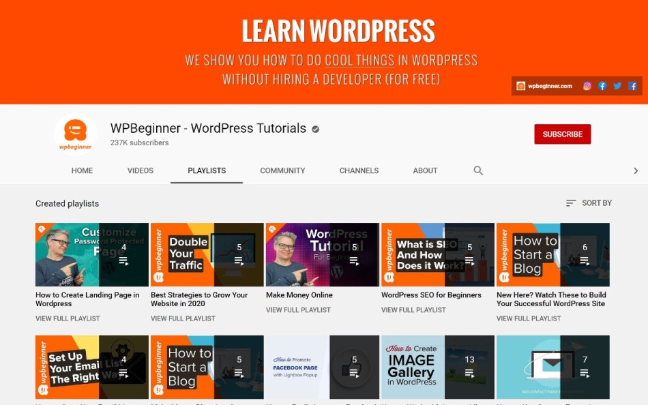Click the Create Image Gallery in WordPress thumbnail

(438, 367)
